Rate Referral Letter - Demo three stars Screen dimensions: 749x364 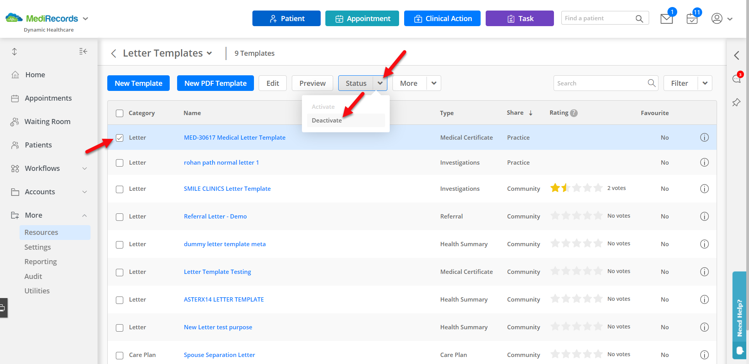577,215
